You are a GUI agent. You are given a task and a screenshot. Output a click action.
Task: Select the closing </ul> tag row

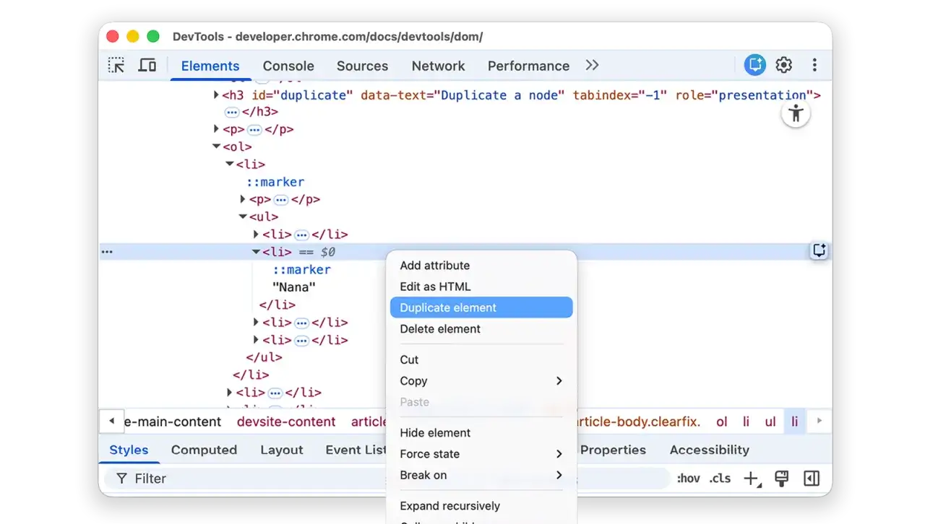(x=264, y=357)
